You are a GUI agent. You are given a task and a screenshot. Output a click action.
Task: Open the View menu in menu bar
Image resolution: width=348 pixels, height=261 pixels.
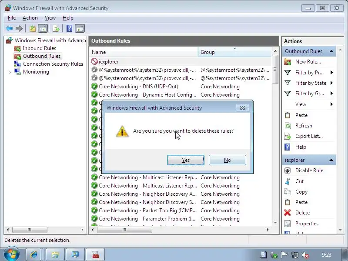click(50, 18)
